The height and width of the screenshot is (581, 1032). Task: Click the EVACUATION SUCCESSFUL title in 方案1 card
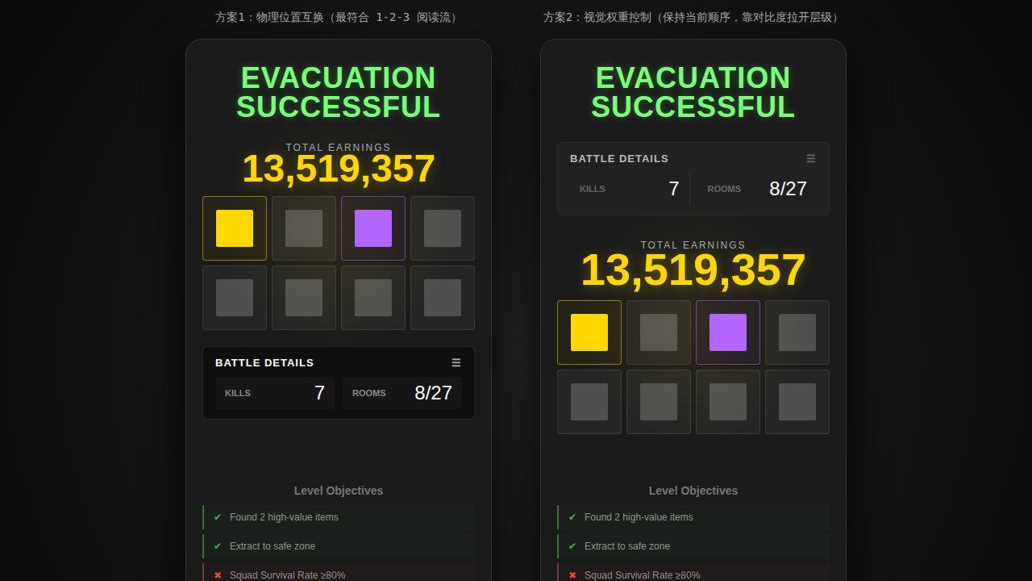click(x=339, y=93)
